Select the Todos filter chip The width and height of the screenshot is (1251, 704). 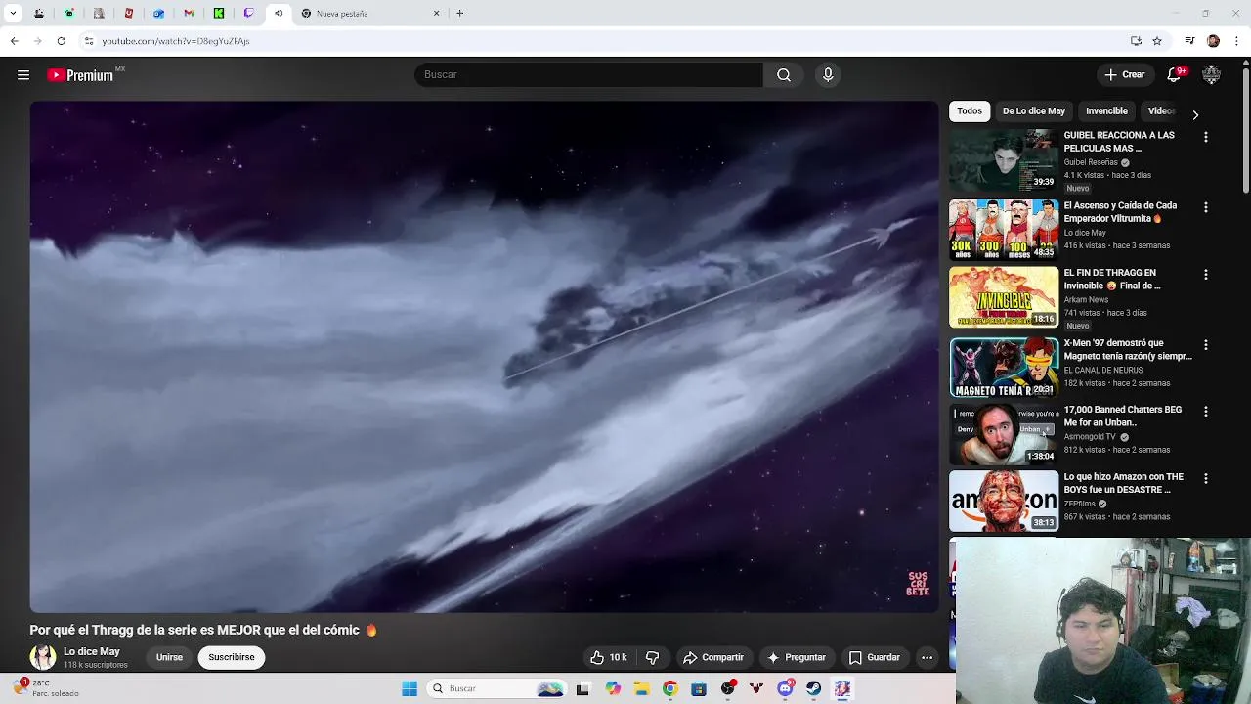[x=970, y=111]
